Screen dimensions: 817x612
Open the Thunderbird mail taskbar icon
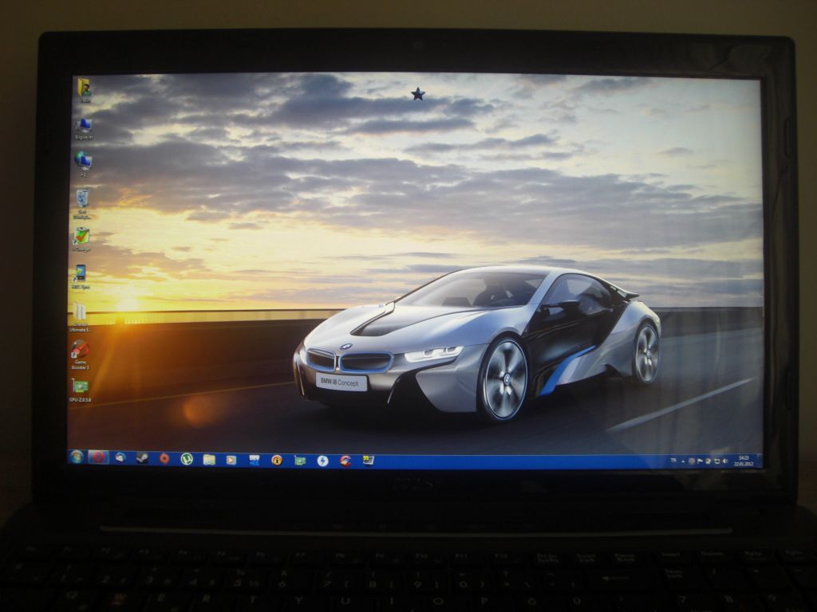[x=120, y=458]
